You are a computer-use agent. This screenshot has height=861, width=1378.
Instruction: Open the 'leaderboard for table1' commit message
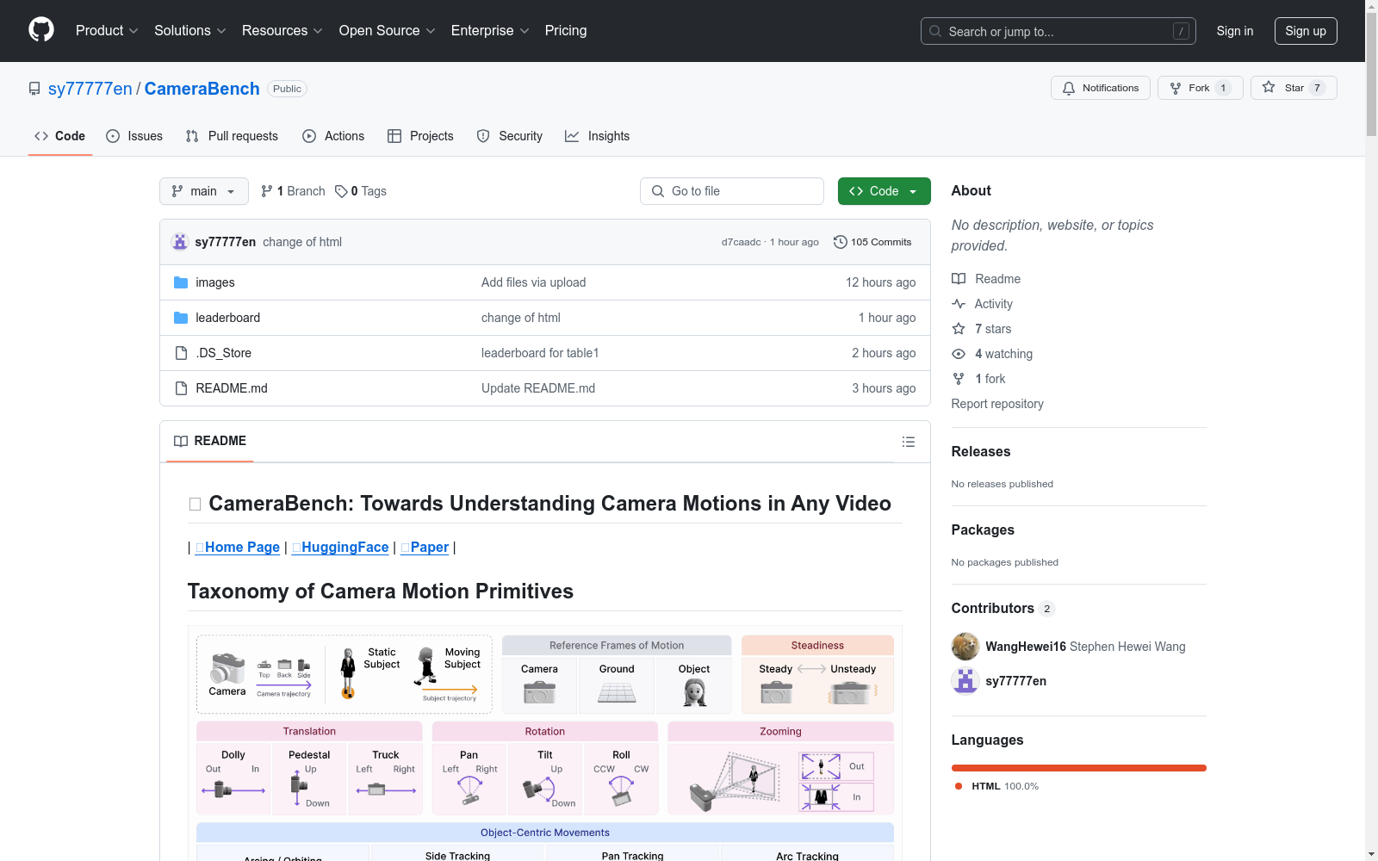click(x=540, y=353)
